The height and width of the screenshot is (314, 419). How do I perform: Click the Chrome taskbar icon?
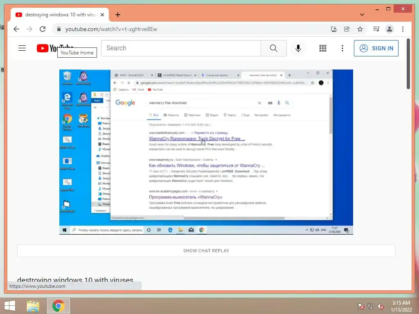pos(58,306)
